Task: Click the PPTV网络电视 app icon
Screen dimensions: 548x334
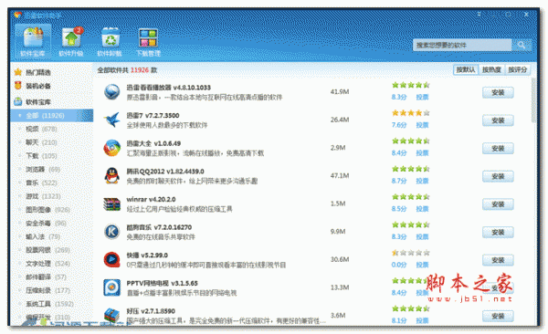Action: click(x=111, y=287)
